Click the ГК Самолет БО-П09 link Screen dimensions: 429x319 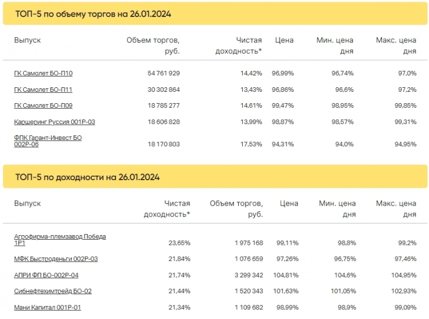pos(43,105)
